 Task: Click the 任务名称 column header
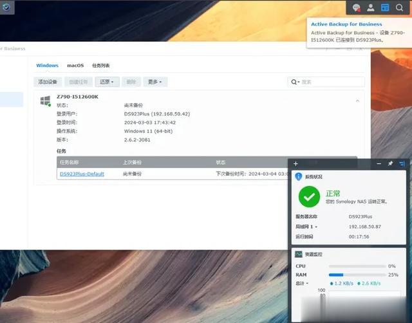pyautogui.click(x=70, y=162)
